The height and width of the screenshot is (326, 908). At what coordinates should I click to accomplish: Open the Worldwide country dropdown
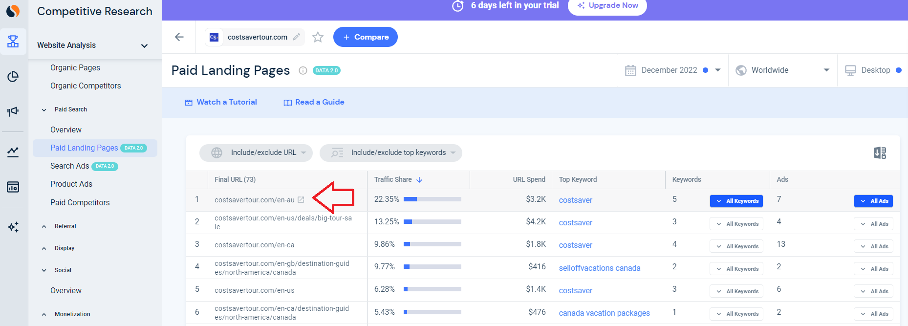tap(783, 70)
